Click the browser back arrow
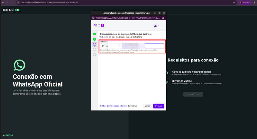The height and width of the screenshot is (139, 257). (3, 2)
